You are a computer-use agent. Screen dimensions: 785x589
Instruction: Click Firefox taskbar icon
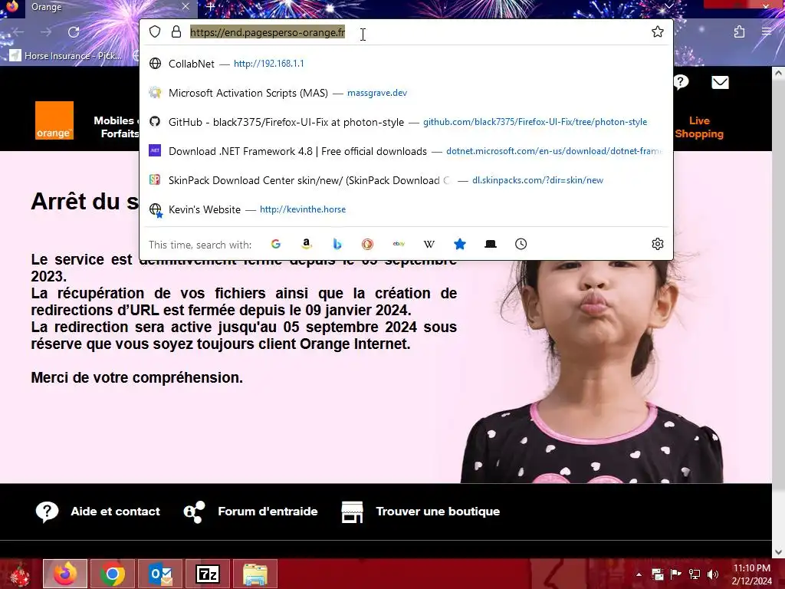[x=65, y=574]
